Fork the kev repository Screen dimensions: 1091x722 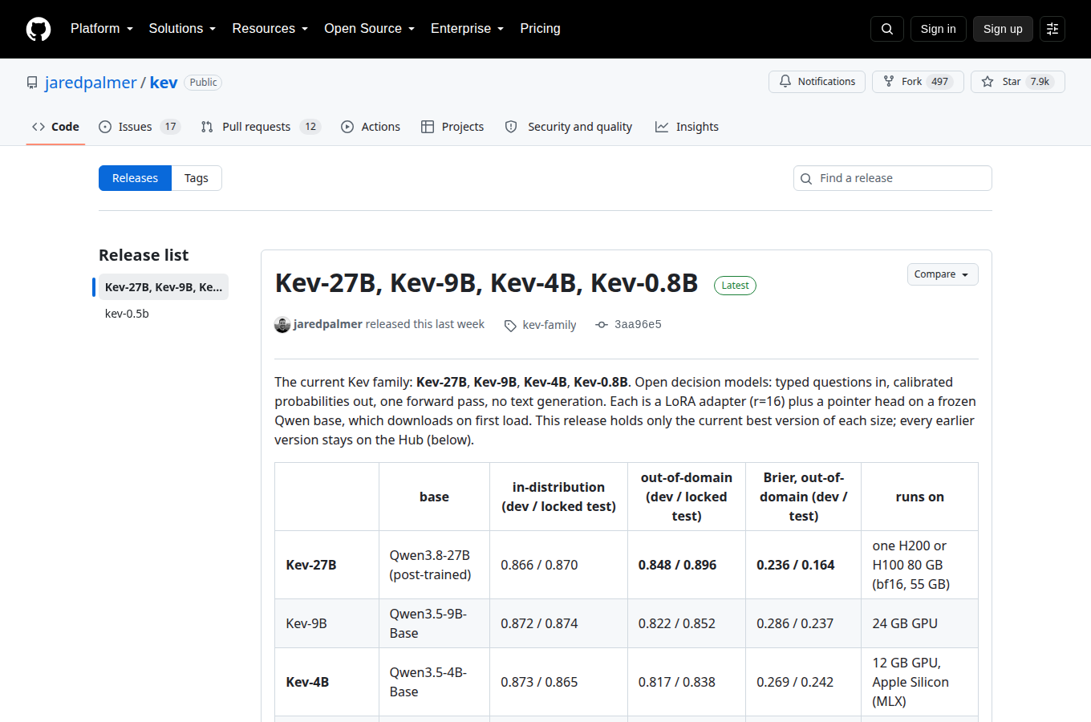[x=918, y=82]
